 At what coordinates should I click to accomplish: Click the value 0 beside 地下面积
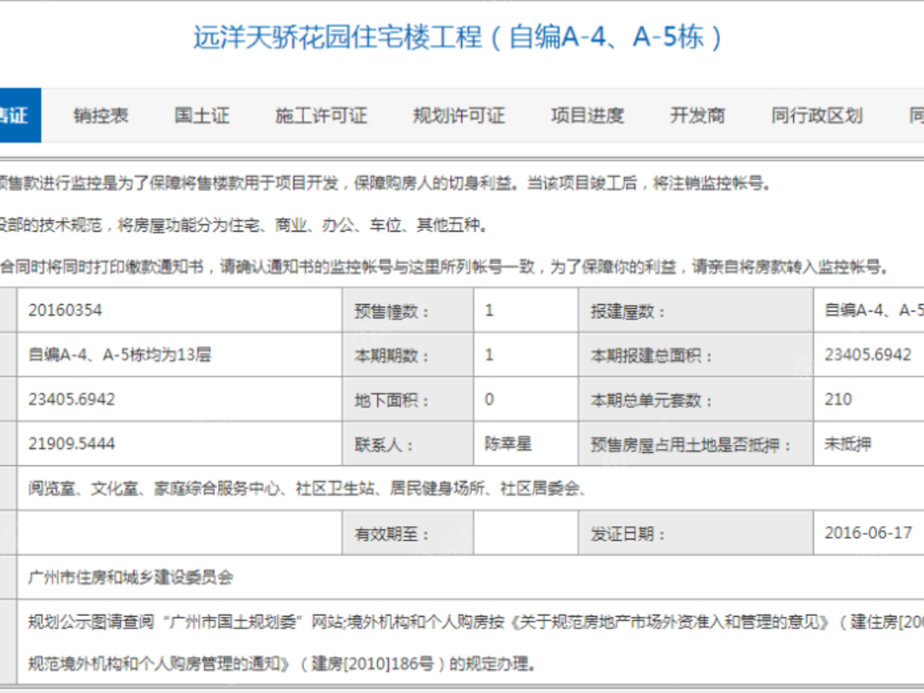coord(490,400)
